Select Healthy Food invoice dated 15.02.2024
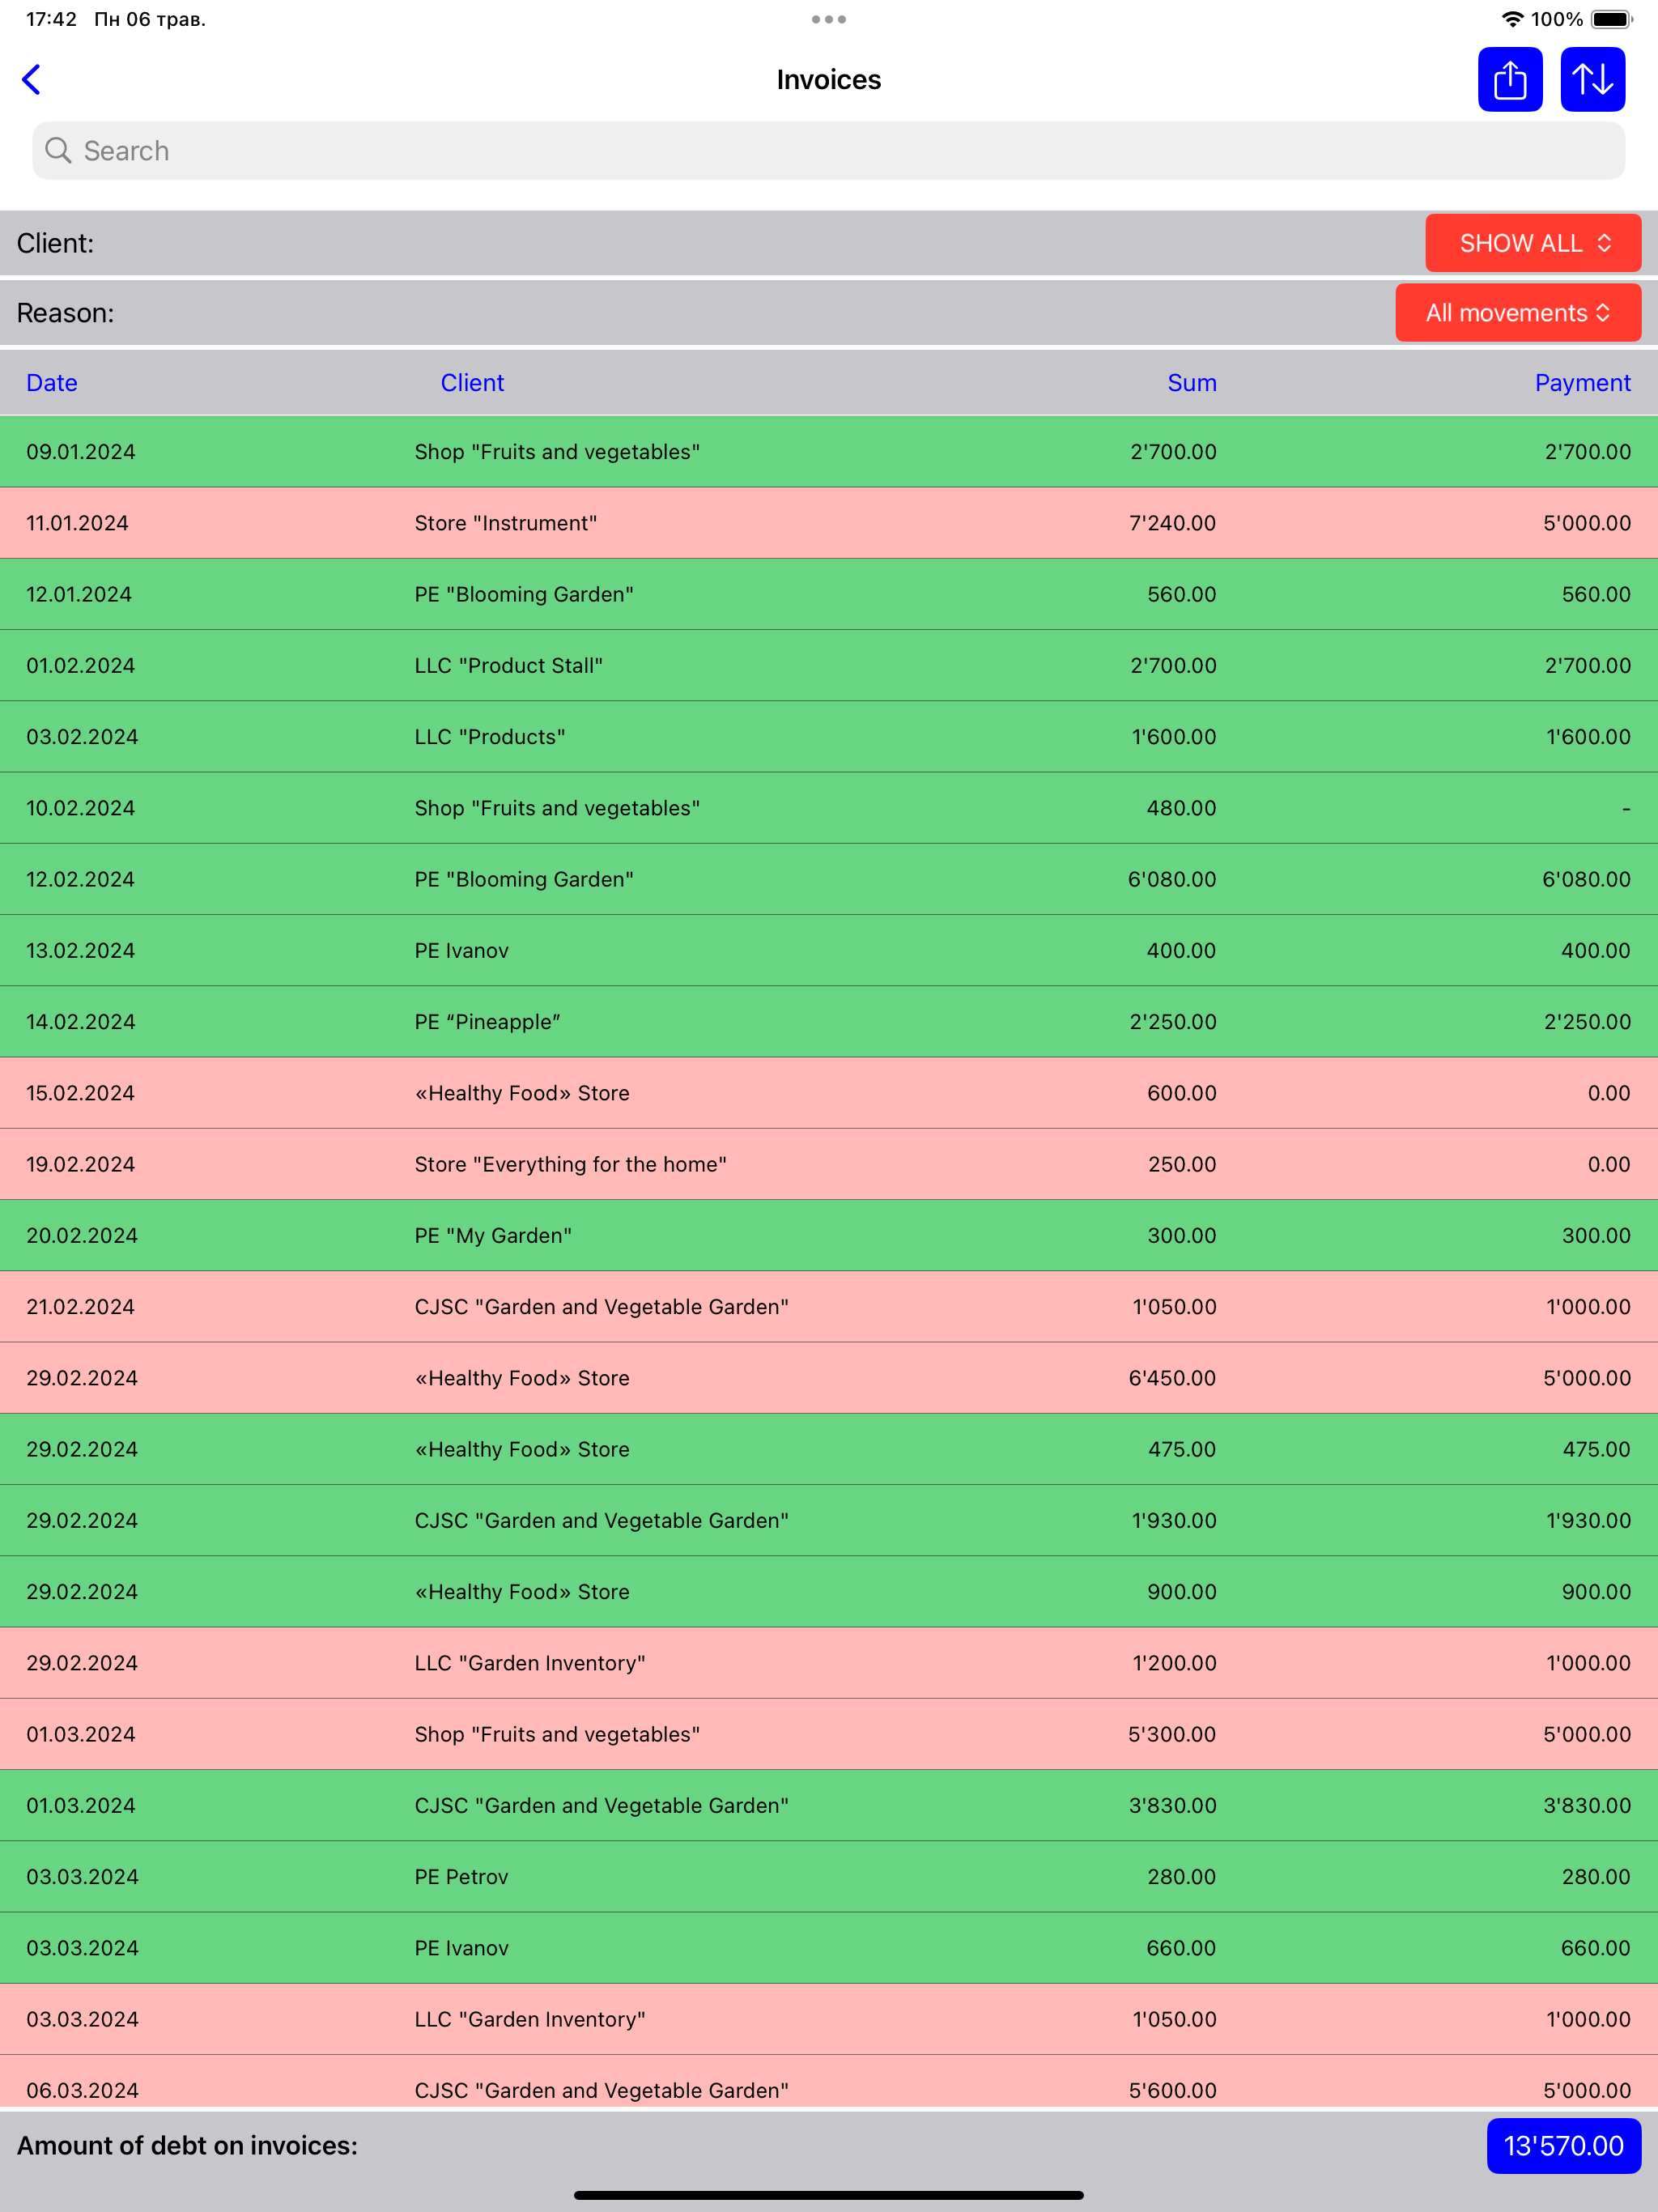This screenshot has height=2212, width=1658. (x=829, y=1093)
